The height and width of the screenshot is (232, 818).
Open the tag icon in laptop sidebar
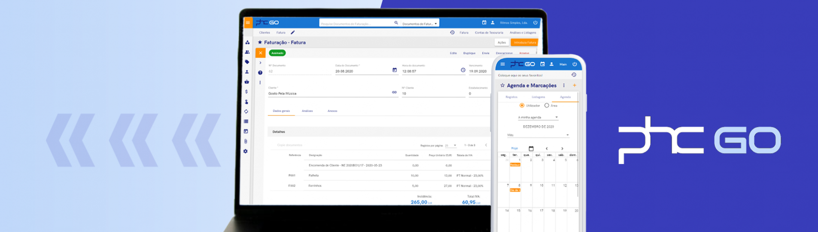247,62
